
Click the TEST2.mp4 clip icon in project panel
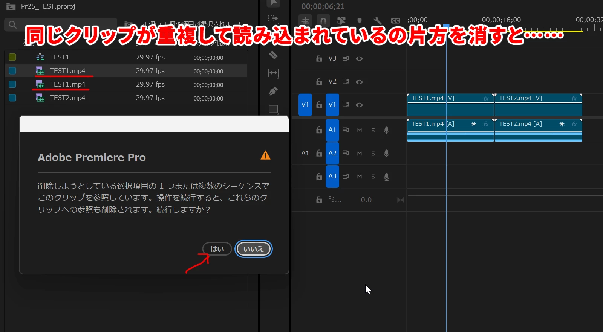40,98
